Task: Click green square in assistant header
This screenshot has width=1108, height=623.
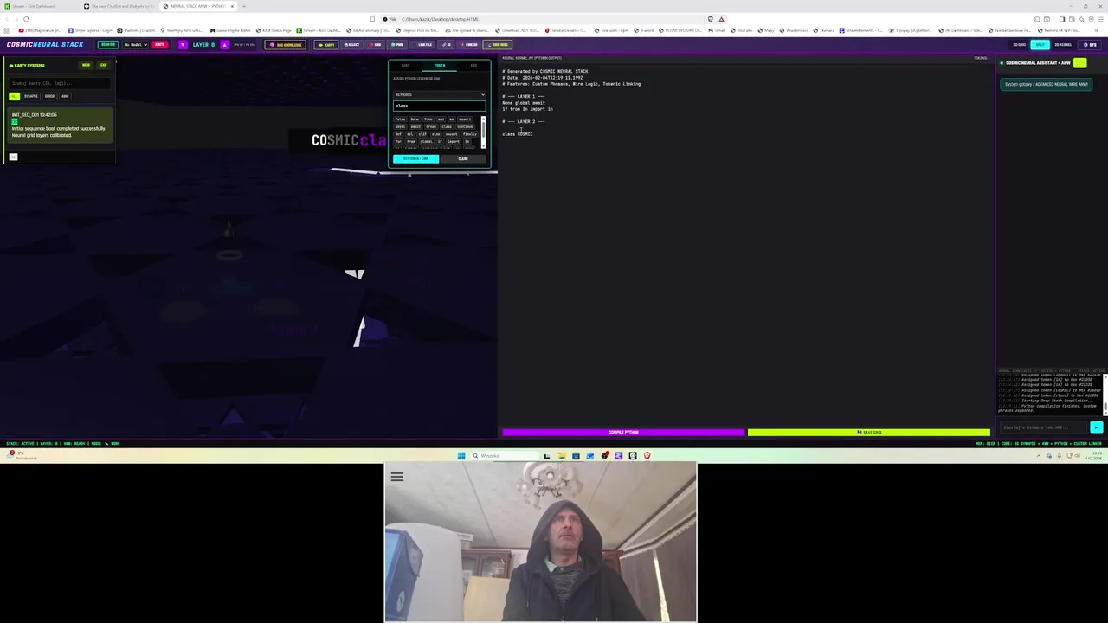Action: point(1080,63)
